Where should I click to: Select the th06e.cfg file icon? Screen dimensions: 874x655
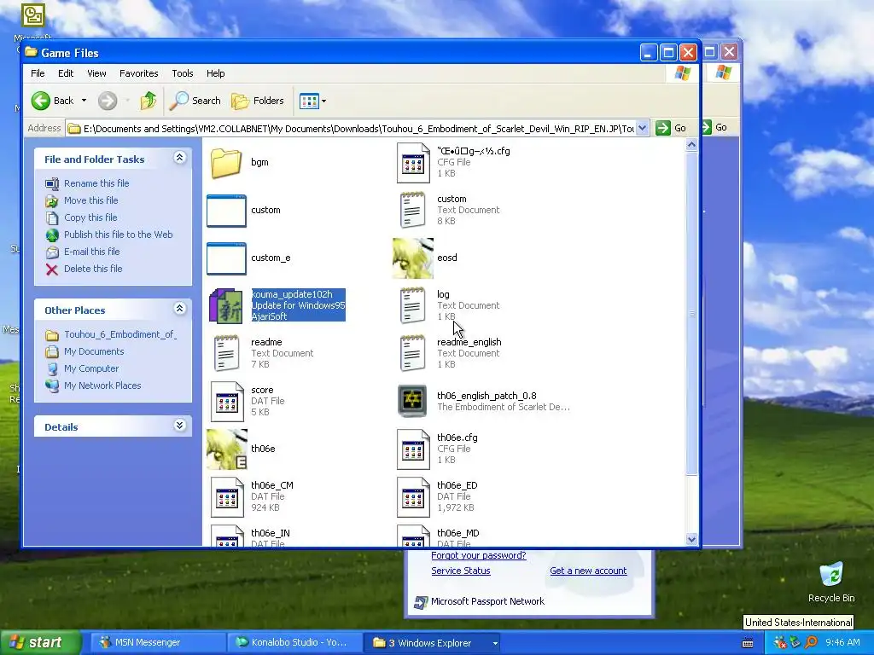[413, 449]
